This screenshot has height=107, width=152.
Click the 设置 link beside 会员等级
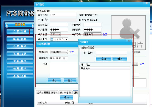click(105, 34)
